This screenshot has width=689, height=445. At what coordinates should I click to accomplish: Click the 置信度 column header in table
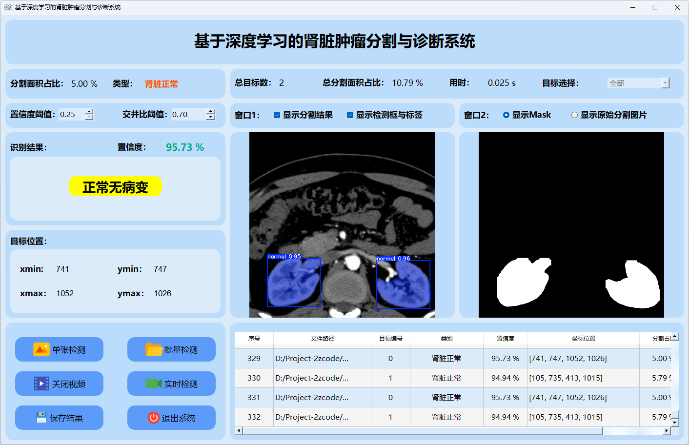point(505,338)
